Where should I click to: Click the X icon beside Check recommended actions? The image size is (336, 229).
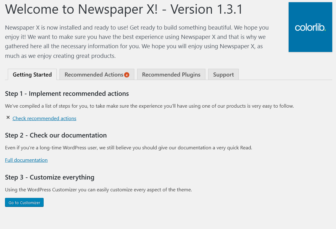click(8, 118)
